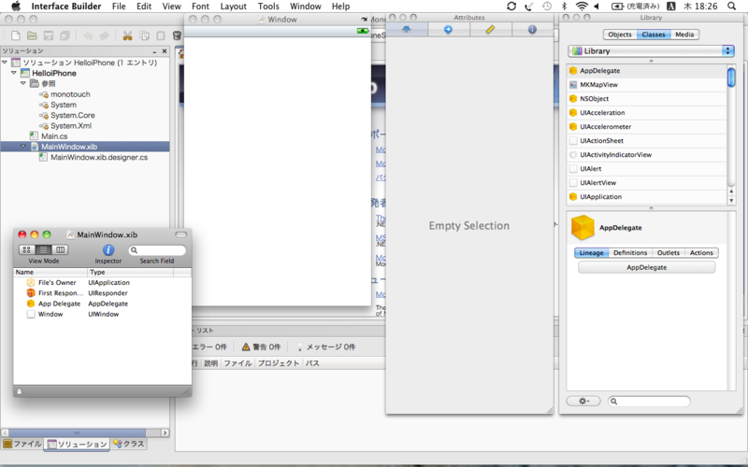Image resolution: width=748 pixels, height=467 pixels.
Task: Click the Delete trash can toolbar icon
Action: (177, 35)
